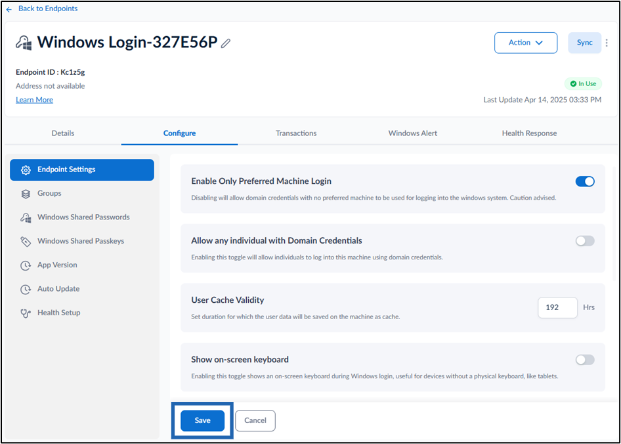Open Auto Update section

[82, 288]
